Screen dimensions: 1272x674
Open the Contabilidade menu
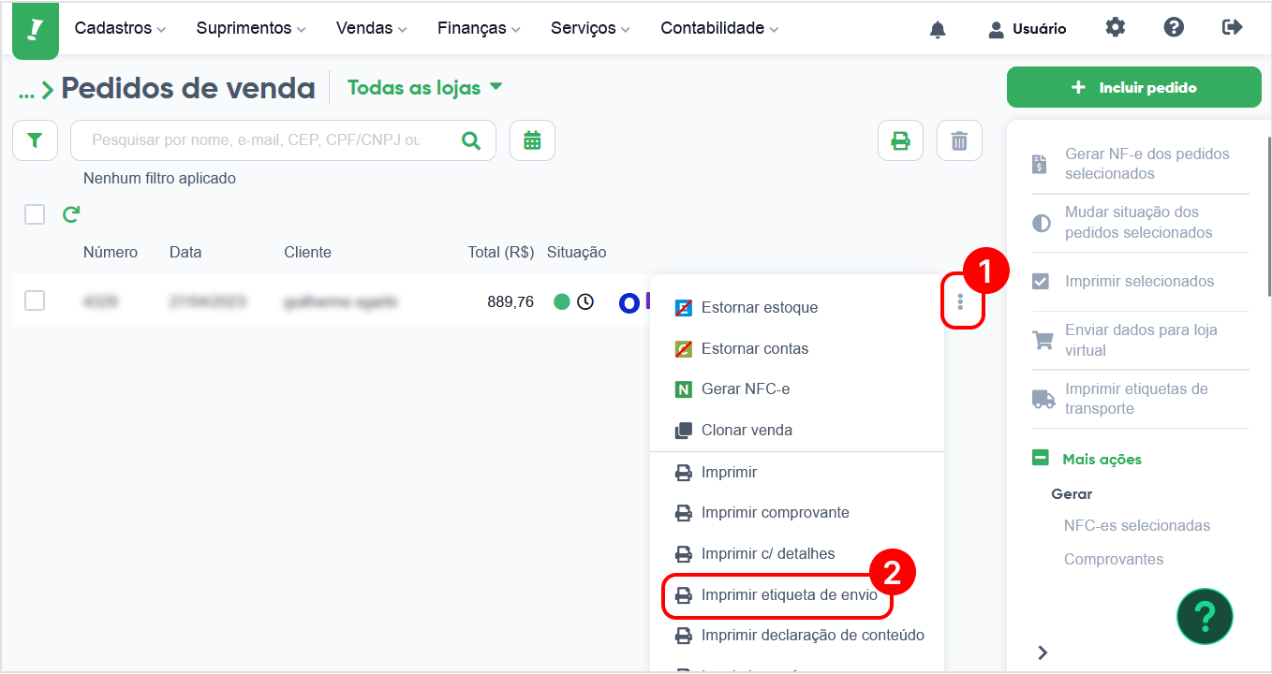719,29
